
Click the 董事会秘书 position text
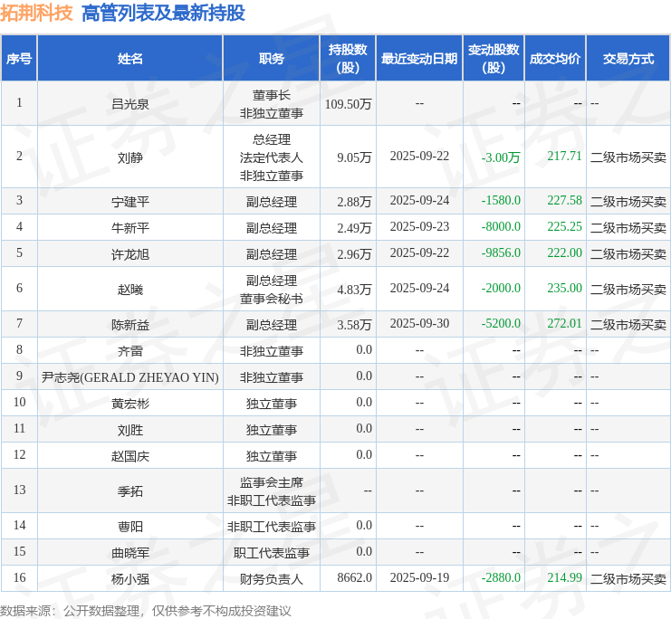pos(272,299)
